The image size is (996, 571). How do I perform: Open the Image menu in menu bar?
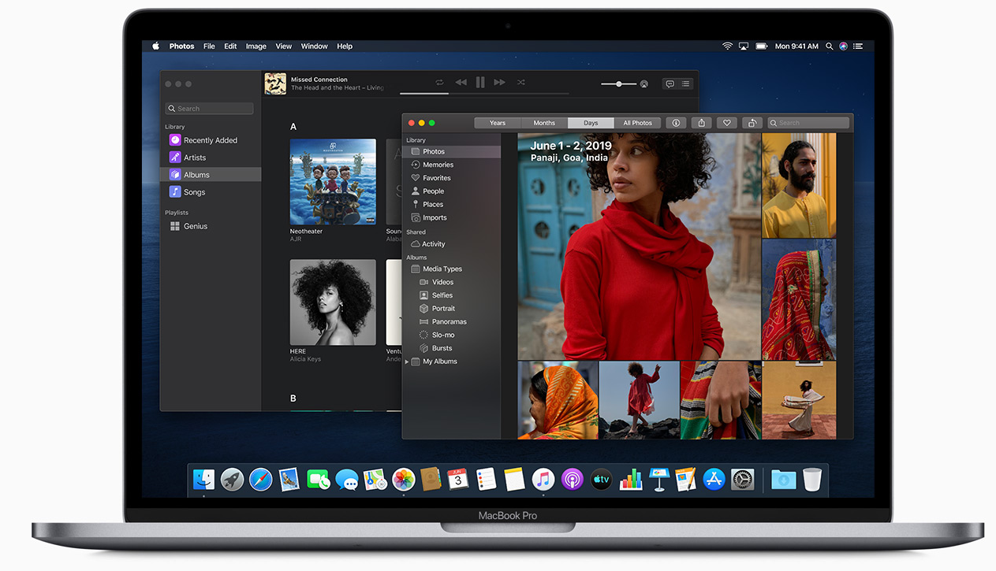(256, 46)
